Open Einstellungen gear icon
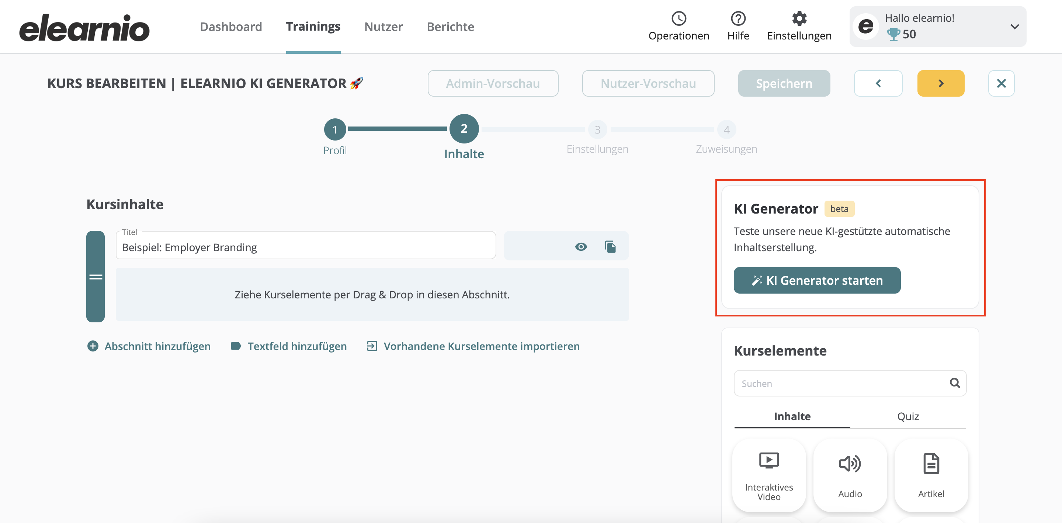The image size is (1062, 523). 799,18
